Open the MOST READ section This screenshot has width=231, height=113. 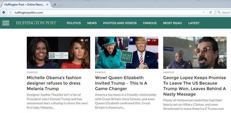[x=172, y=23]
